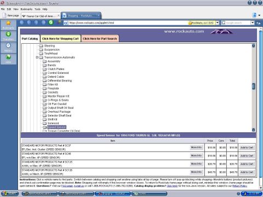Viewport: 263px width, 197px height.
Task: Select the Gaskets folder
Action: (x=53, y=92)
